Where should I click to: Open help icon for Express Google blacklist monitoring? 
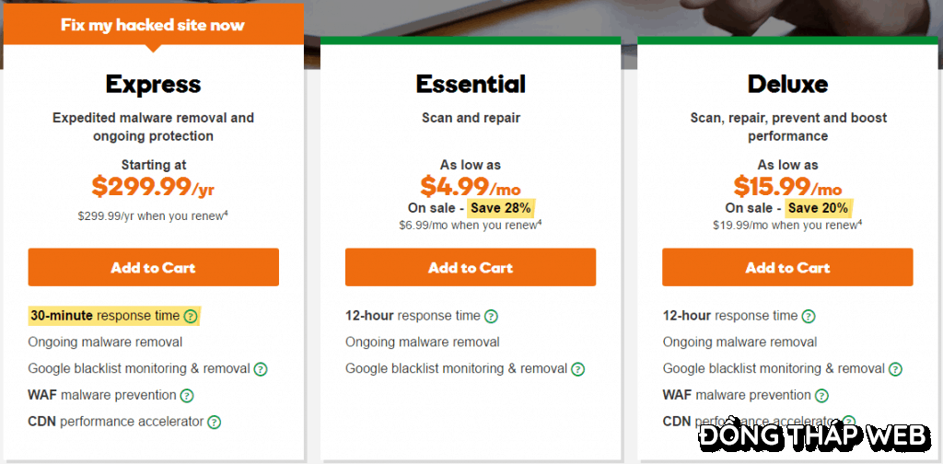[261, 369]
